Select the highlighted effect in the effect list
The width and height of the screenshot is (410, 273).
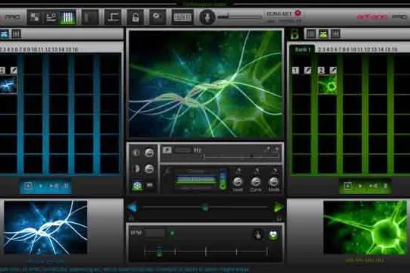(x=197, y=180)
